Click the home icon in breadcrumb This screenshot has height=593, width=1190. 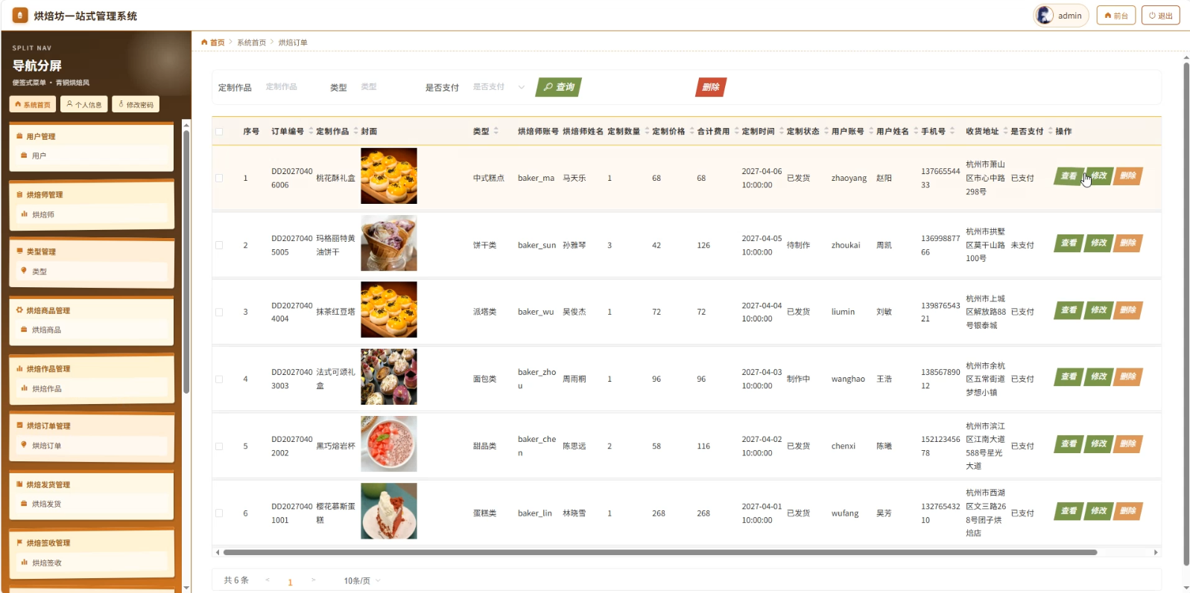pyautogui.click(x=204, y=42)
